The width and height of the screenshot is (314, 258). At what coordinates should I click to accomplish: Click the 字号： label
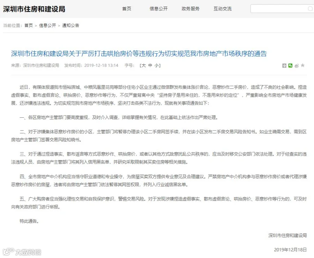pos(129,65)
